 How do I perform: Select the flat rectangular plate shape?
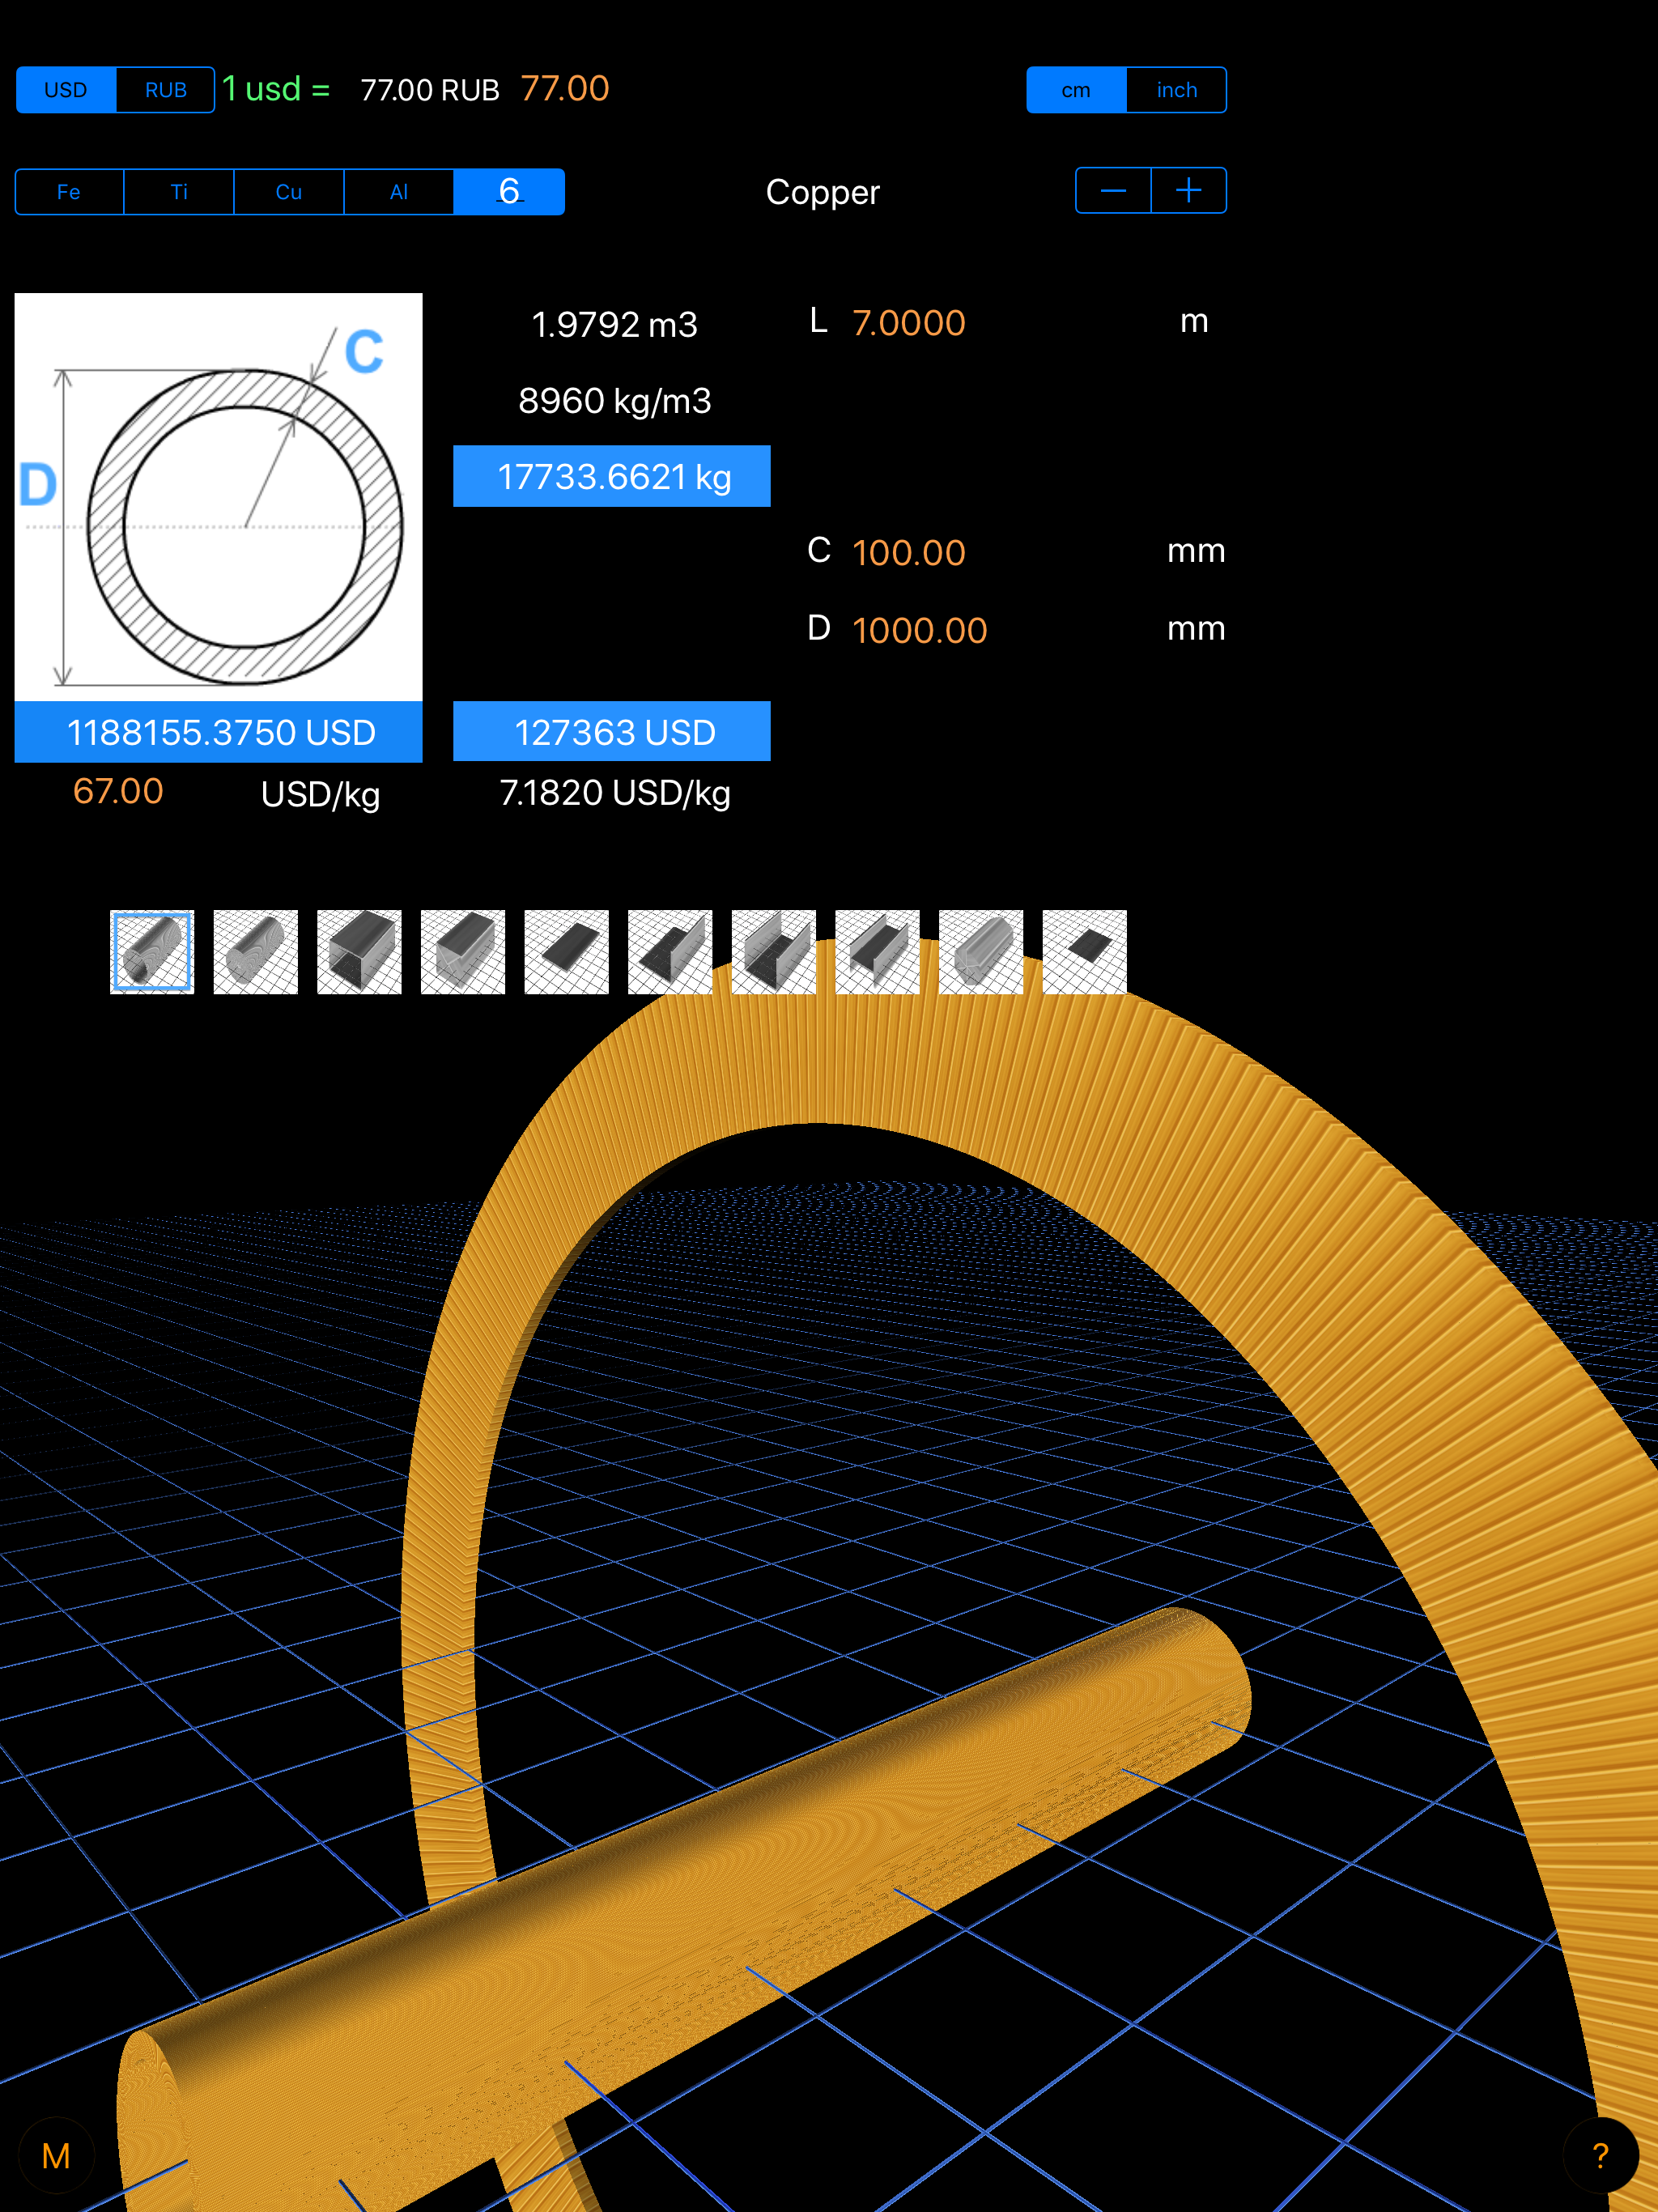point(567,951)
